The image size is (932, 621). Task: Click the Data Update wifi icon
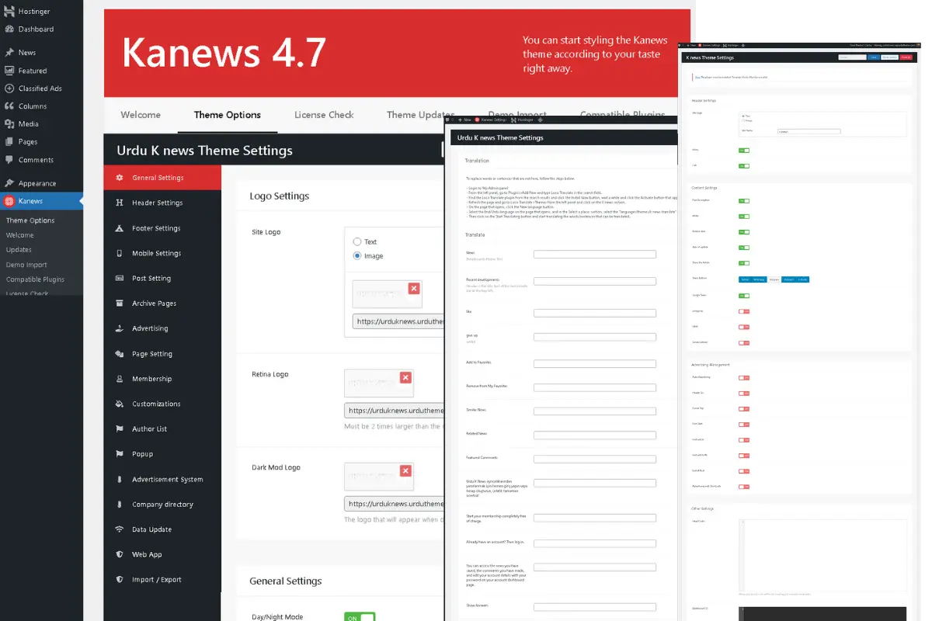coord(120,529)
